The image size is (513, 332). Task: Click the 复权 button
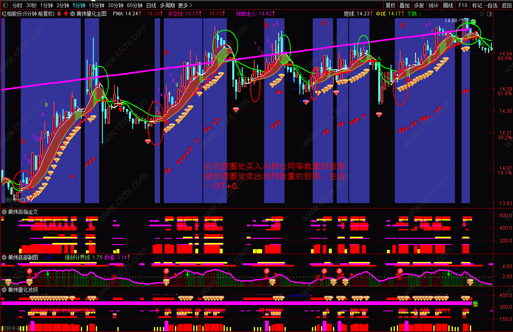(x=390, y=6)
